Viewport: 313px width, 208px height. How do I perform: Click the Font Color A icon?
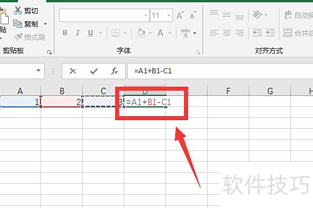coord(161,33)
